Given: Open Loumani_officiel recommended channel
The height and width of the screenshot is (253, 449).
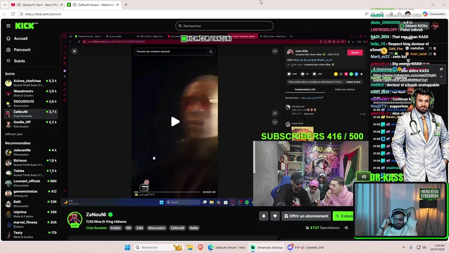Looking at the screenshot, I should click(x=31, y=183).
